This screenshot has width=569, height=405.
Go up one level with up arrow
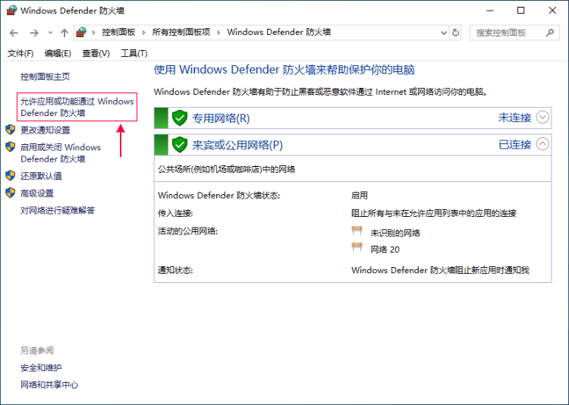pos(64,33)
